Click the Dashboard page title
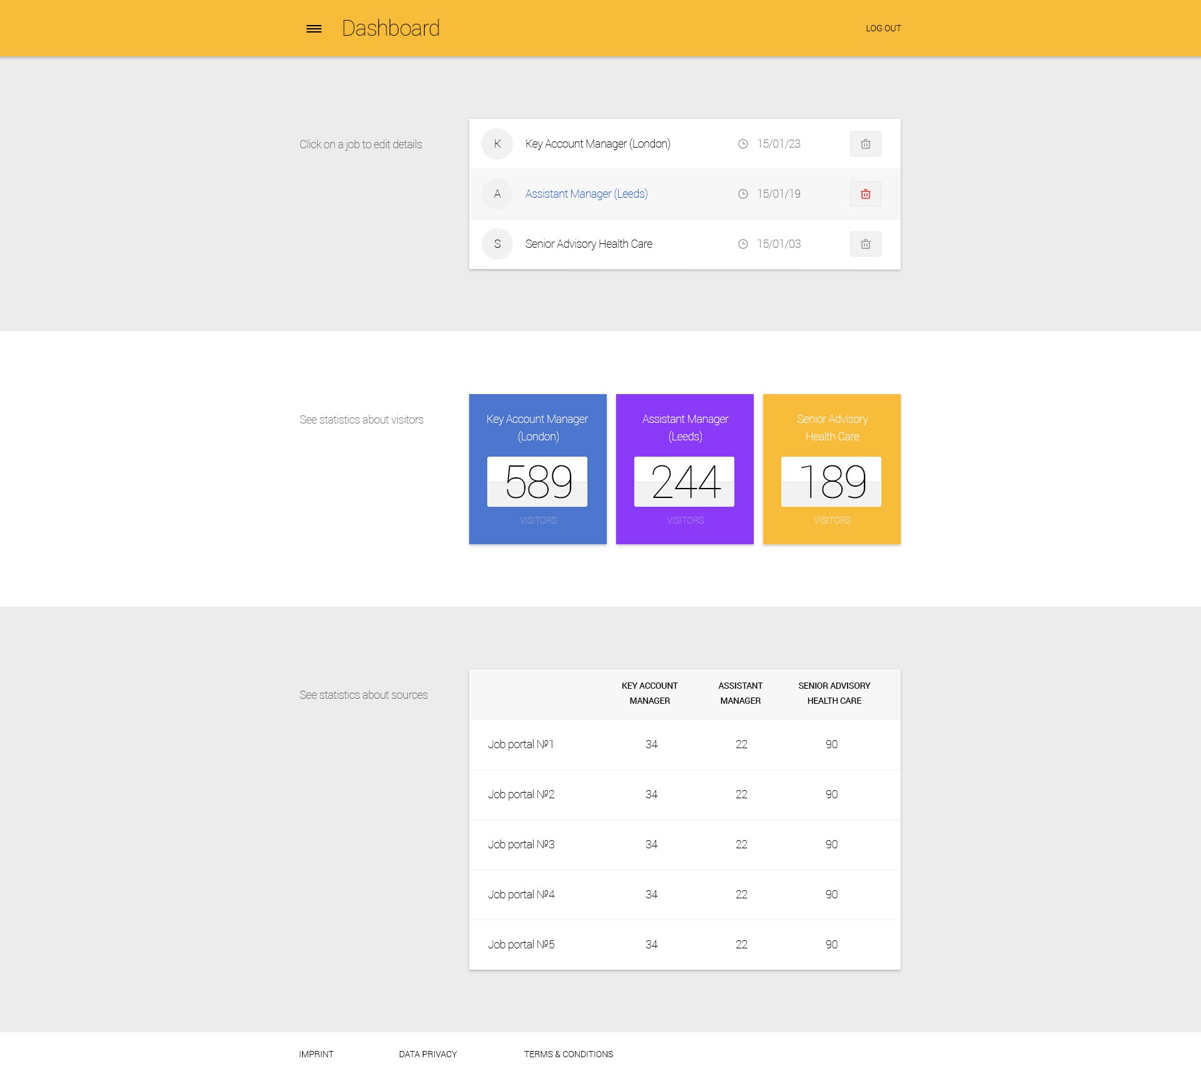1201x1076 pixels. pos(391,28)
